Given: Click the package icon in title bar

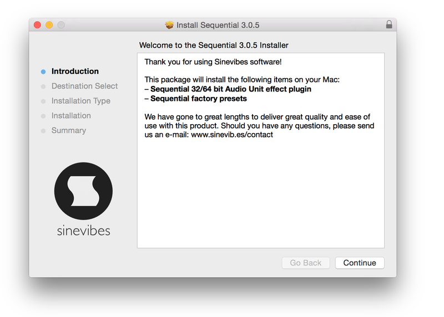Looking at the screenshot, I should tap(169, 25).
